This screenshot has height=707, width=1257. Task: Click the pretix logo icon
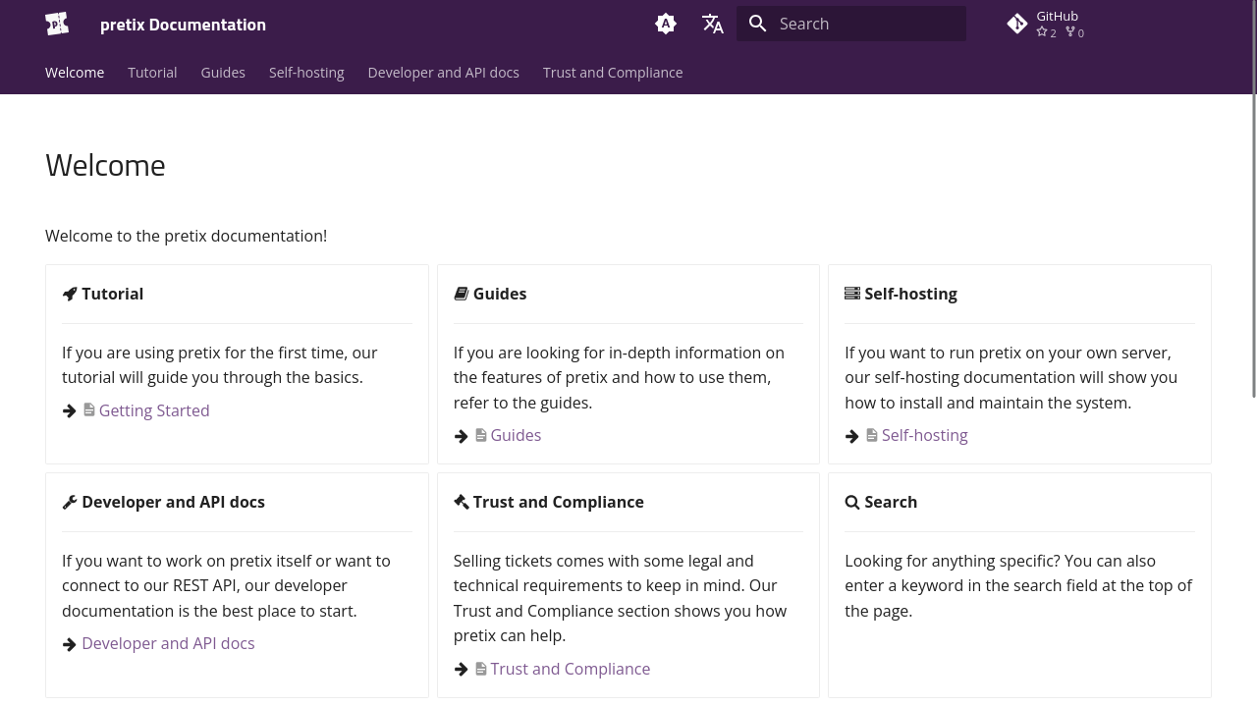coord(57,24)
